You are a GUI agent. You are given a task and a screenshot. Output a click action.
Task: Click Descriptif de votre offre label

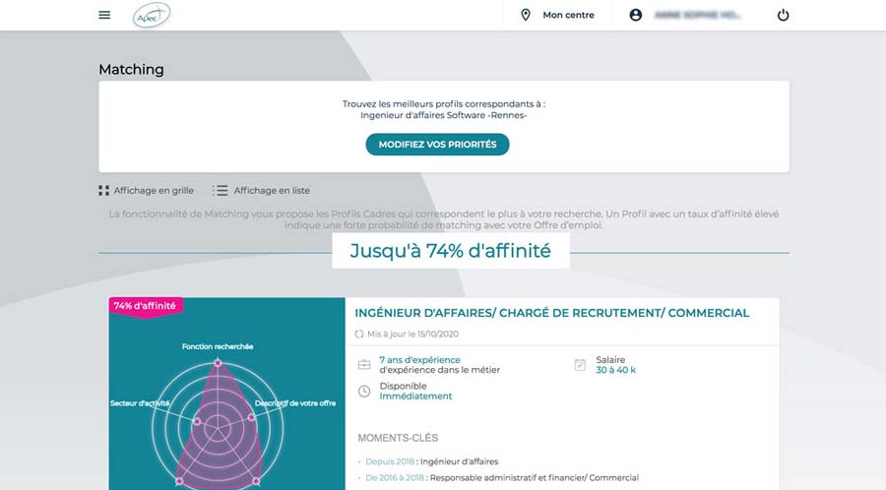[x=295, y=403]
